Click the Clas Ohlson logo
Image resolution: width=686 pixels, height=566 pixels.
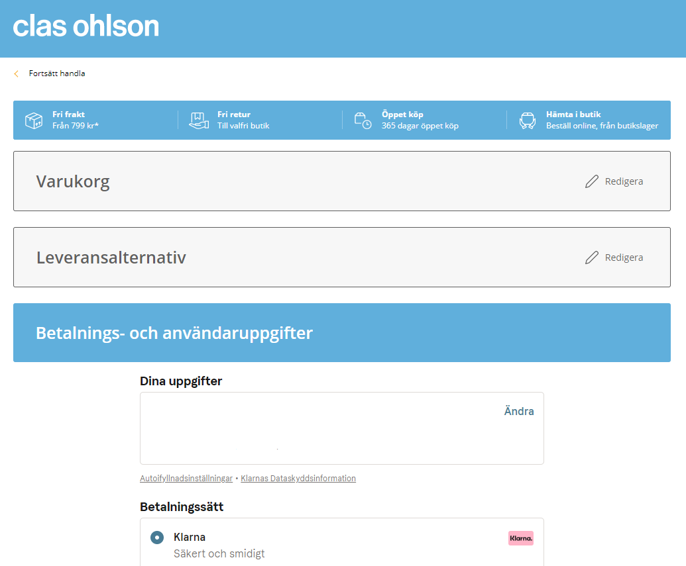86,26
